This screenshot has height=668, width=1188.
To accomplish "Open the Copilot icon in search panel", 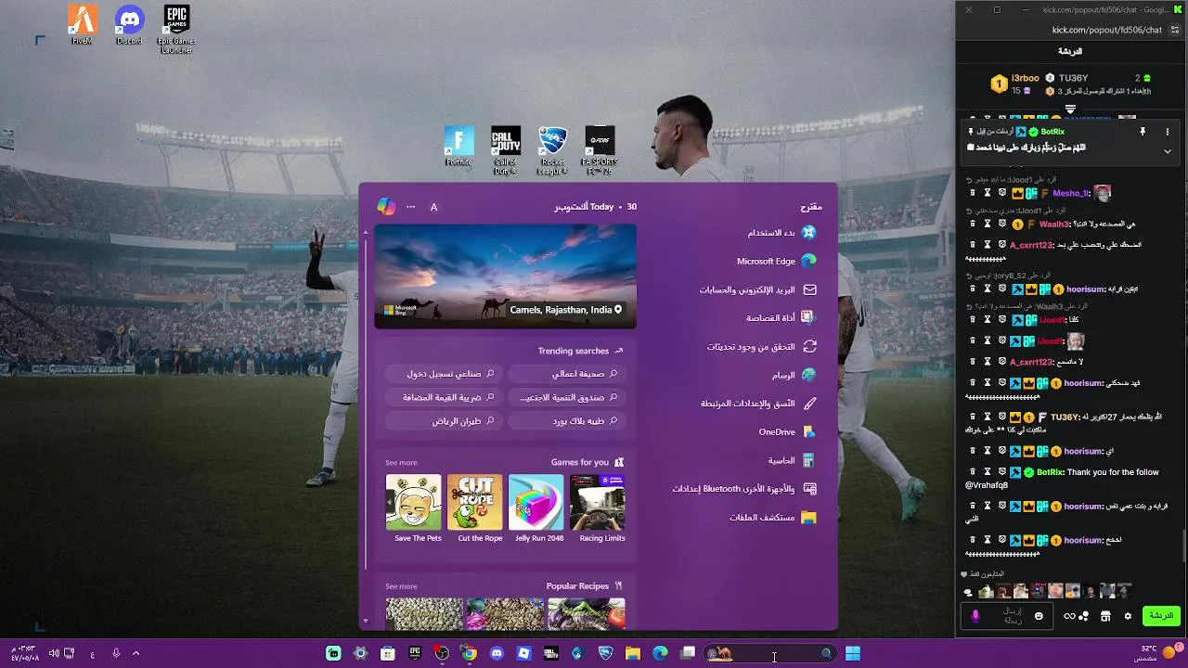I will (386, 207).
